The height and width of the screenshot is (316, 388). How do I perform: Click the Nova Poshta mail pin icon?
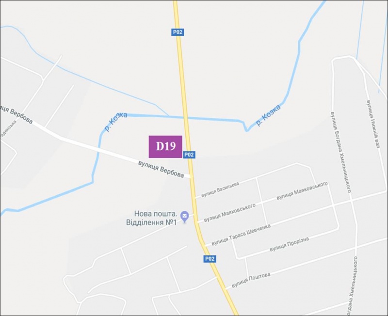coord(185,217)
